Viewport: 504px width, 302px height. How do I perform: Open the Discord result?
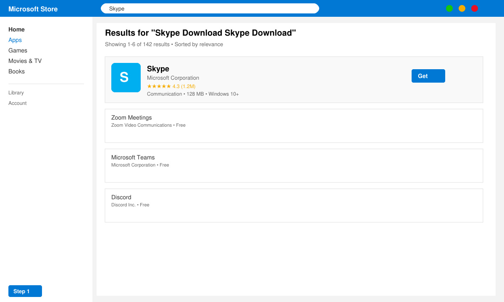point(294,206)
